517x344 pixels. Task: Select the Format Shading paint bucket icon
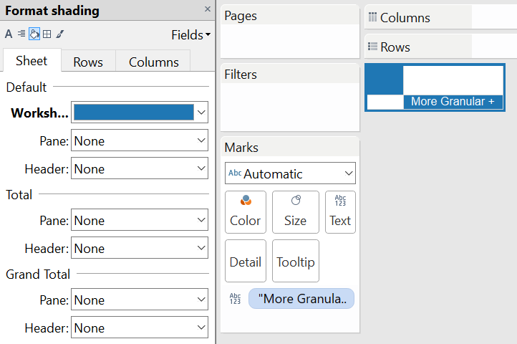(x=34, y=34)
